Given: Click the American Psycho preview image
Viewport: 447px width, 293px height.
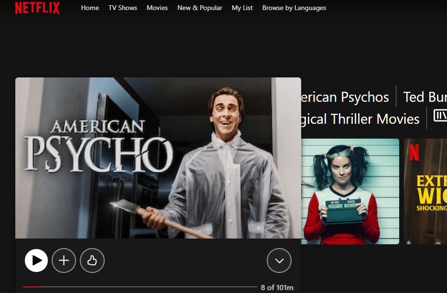Looking at the screenshot, I should pyautogui.click(x=158, y=158).
